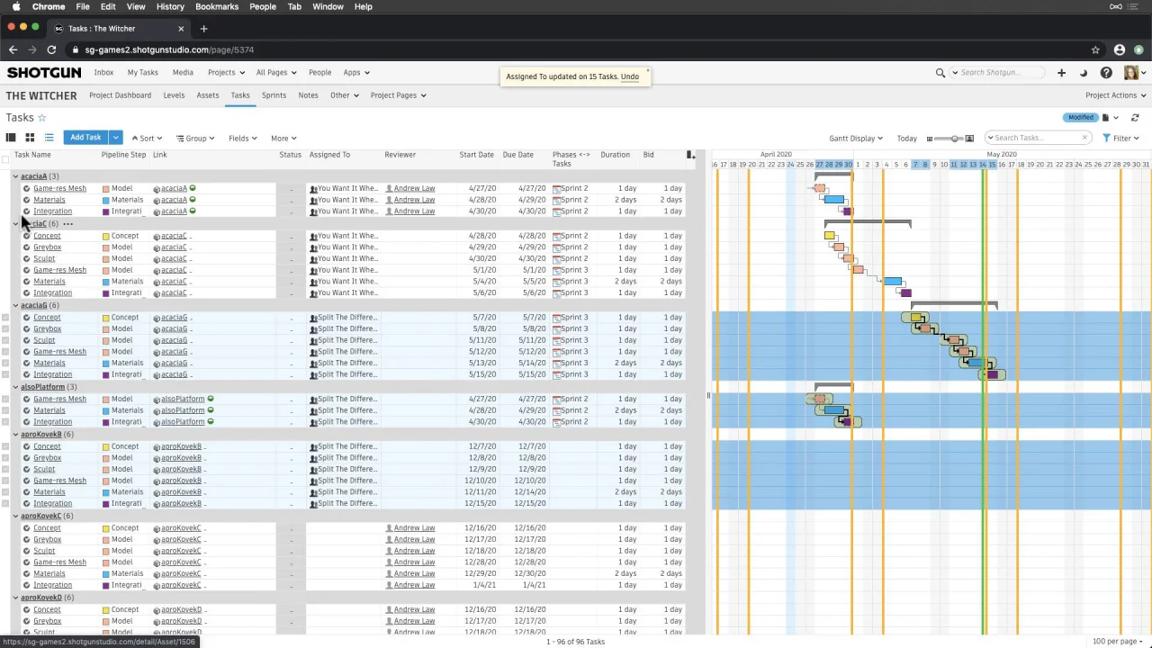The image size is (1152, 648).
Task: Switch to the list view mode
Action: coord(49,138)
